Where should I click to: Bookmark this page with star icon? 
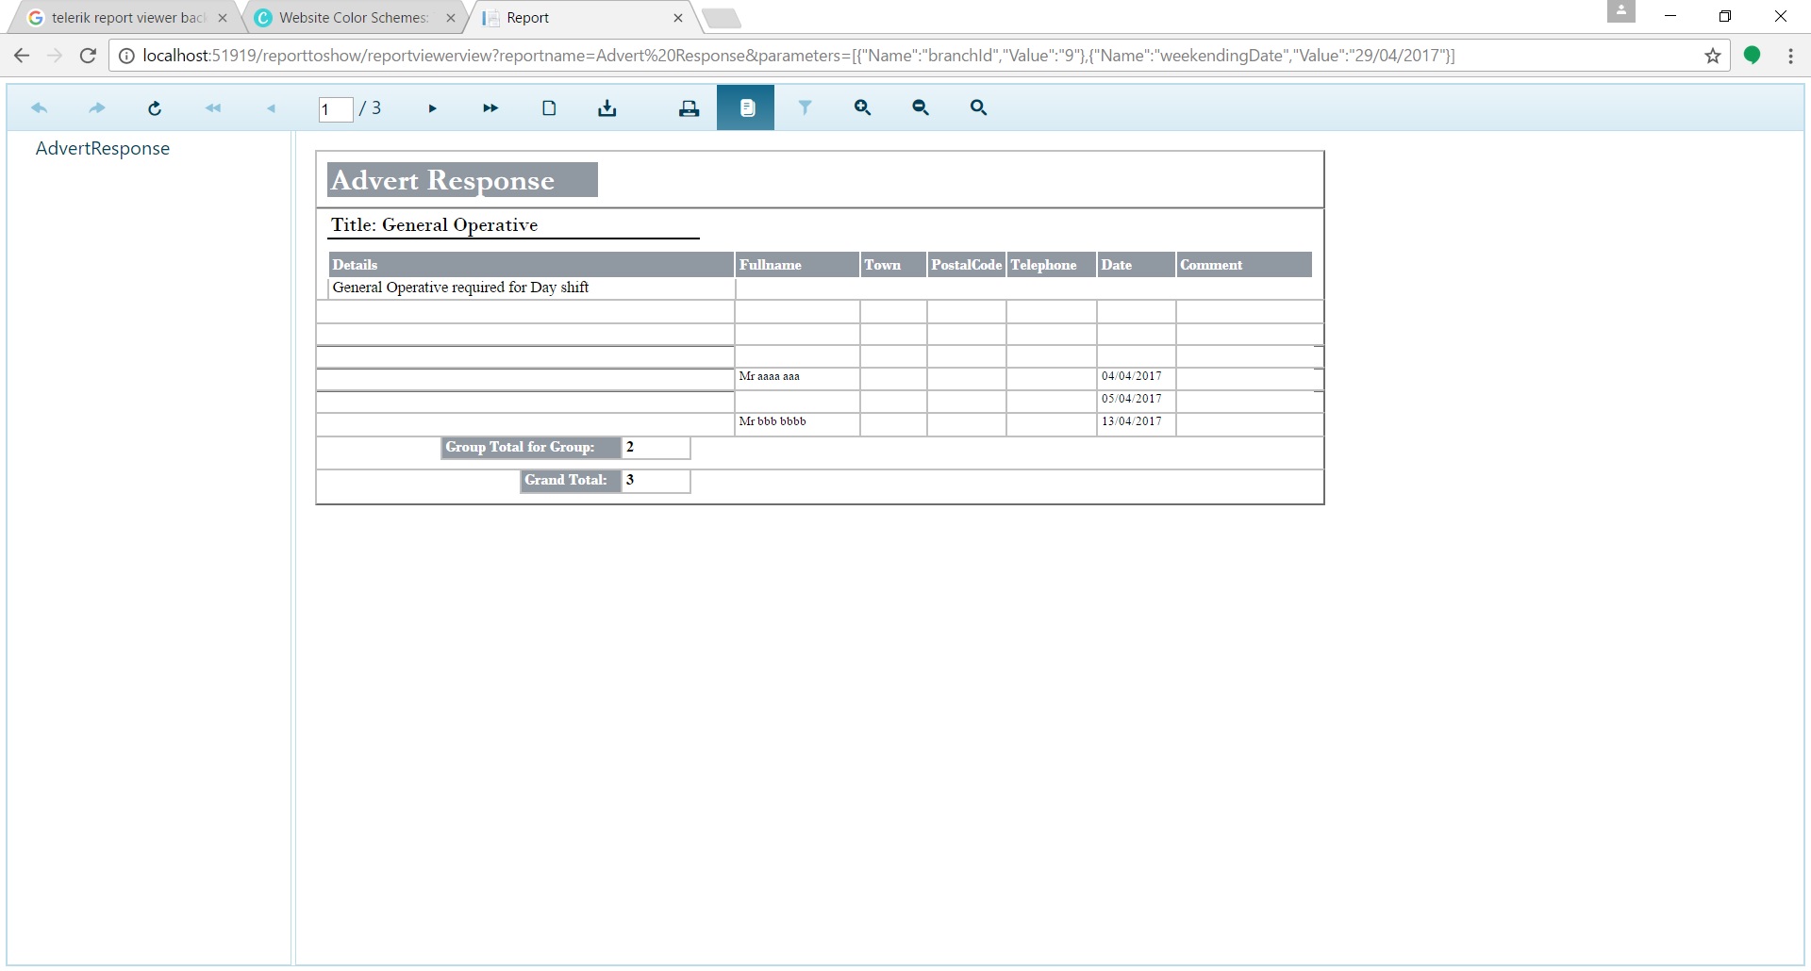pyautogui.click(x=1713, y=56)
